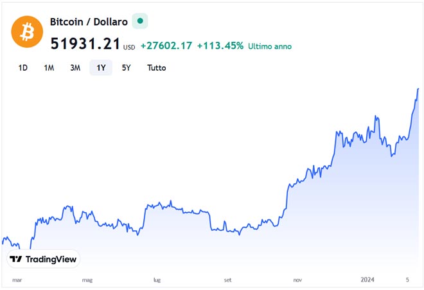This screenshot has height=290, width=424.
Task: Click the +27602.17 absolute change value
Action: 166,46
